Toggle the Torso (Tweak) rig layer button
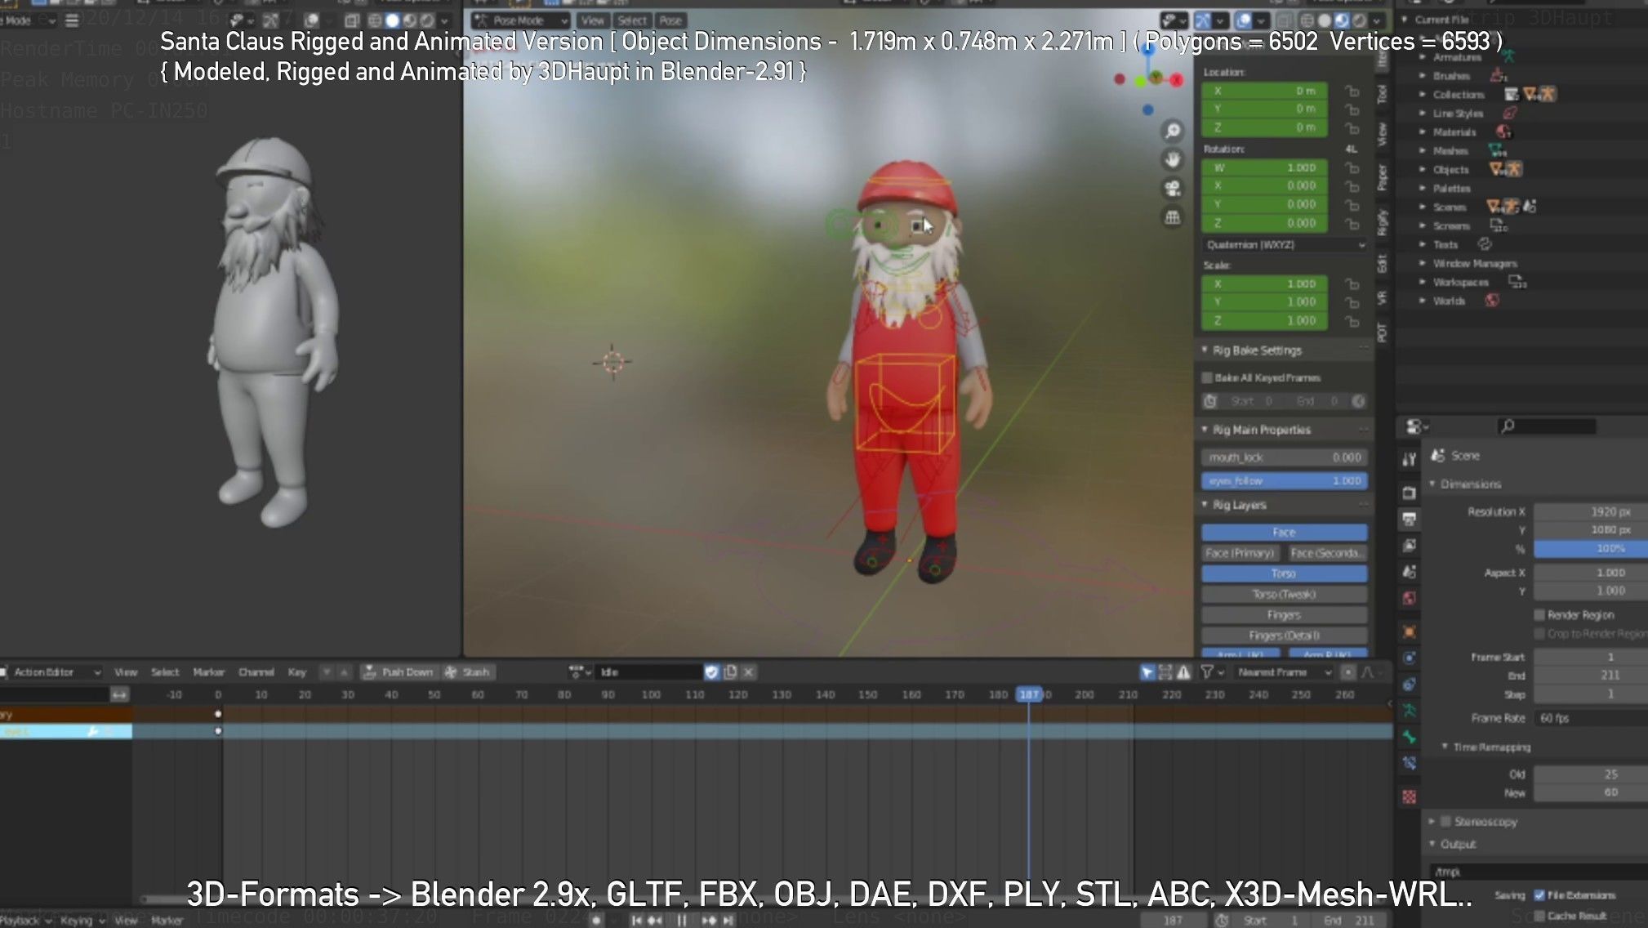 (1284, 594)
